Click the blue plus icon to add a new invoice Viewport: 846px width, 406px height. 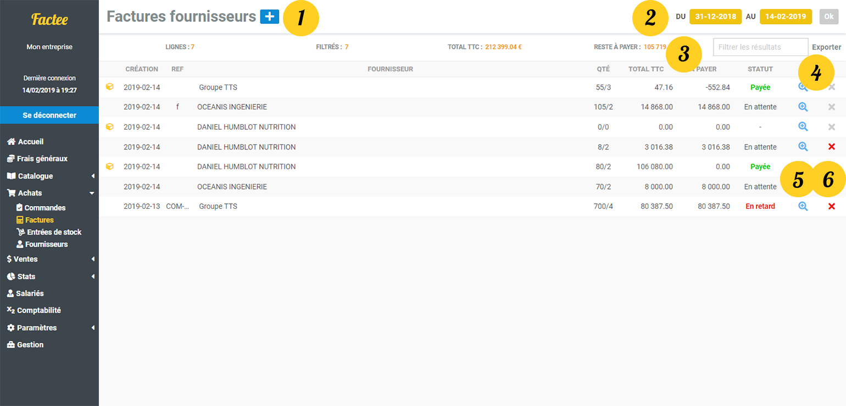coord(269,17)
